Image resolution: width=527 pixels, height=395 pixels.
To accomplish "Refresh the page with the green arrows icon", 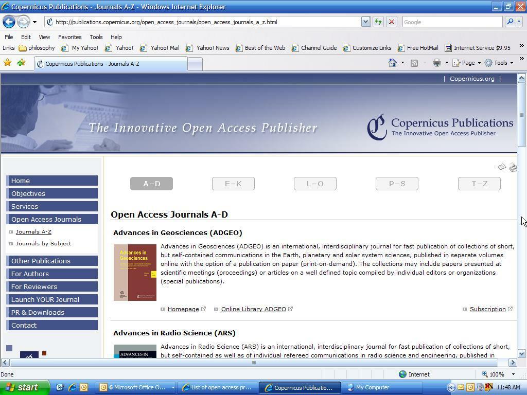I will tap(378, 22).
